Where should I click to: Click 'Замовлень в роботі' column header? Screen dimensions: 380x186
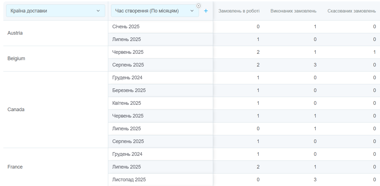(239, 11)
